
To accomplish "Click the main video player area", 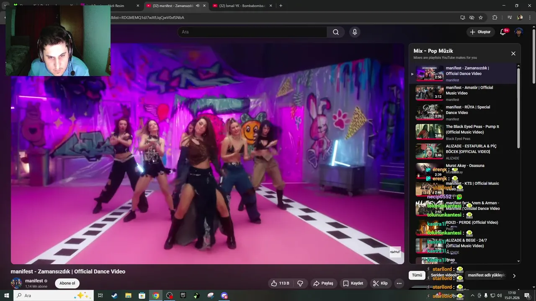I will 207,154.
